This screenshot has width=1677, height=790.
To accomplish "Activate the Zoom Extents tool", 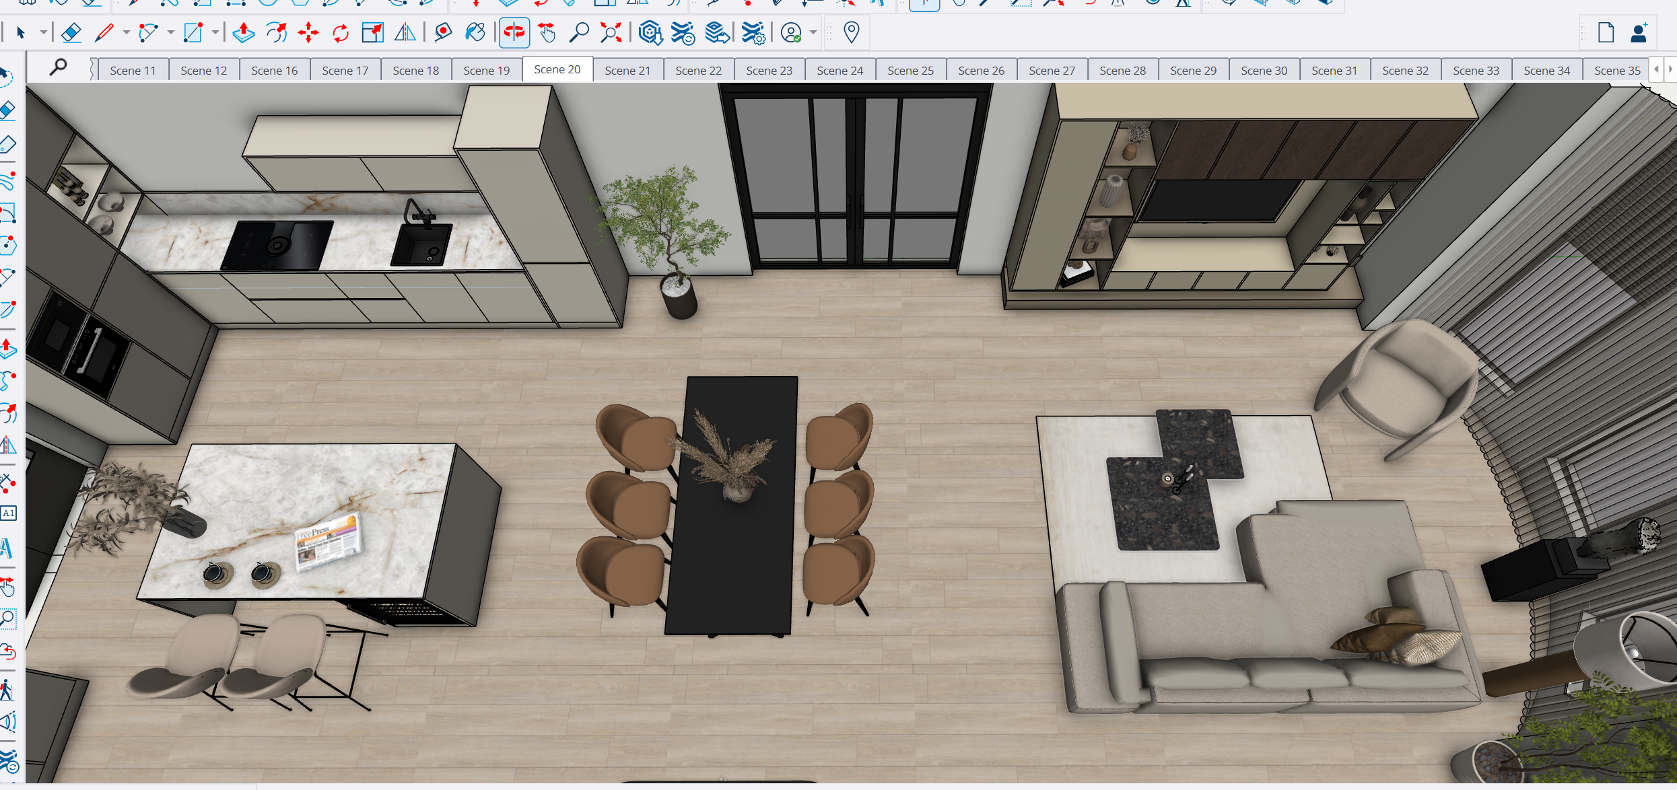I will coord(611,32).
